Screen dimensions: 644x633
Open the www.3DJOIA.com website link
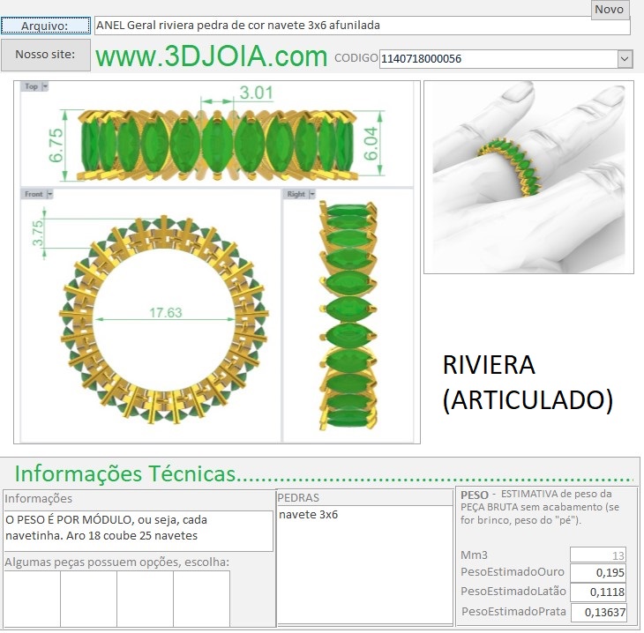(x=212, y=57)
